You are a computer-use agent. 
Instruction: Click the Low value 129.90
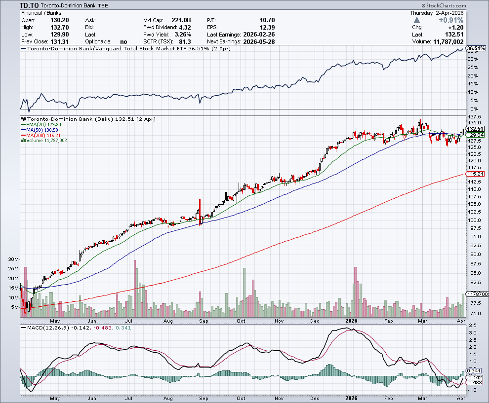pyautogui.click(x=60, y=35)
